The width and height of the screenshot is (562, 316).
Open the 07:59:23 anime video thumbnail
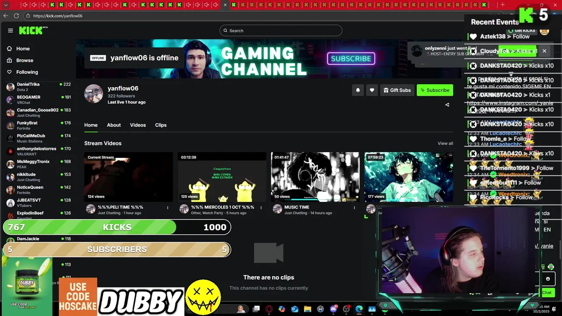coord(409,177)
